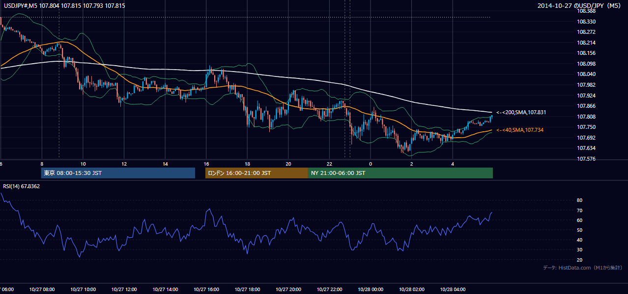628x294 pixels.
Task: Click price axis value 107.808
Action: (586, 117)
